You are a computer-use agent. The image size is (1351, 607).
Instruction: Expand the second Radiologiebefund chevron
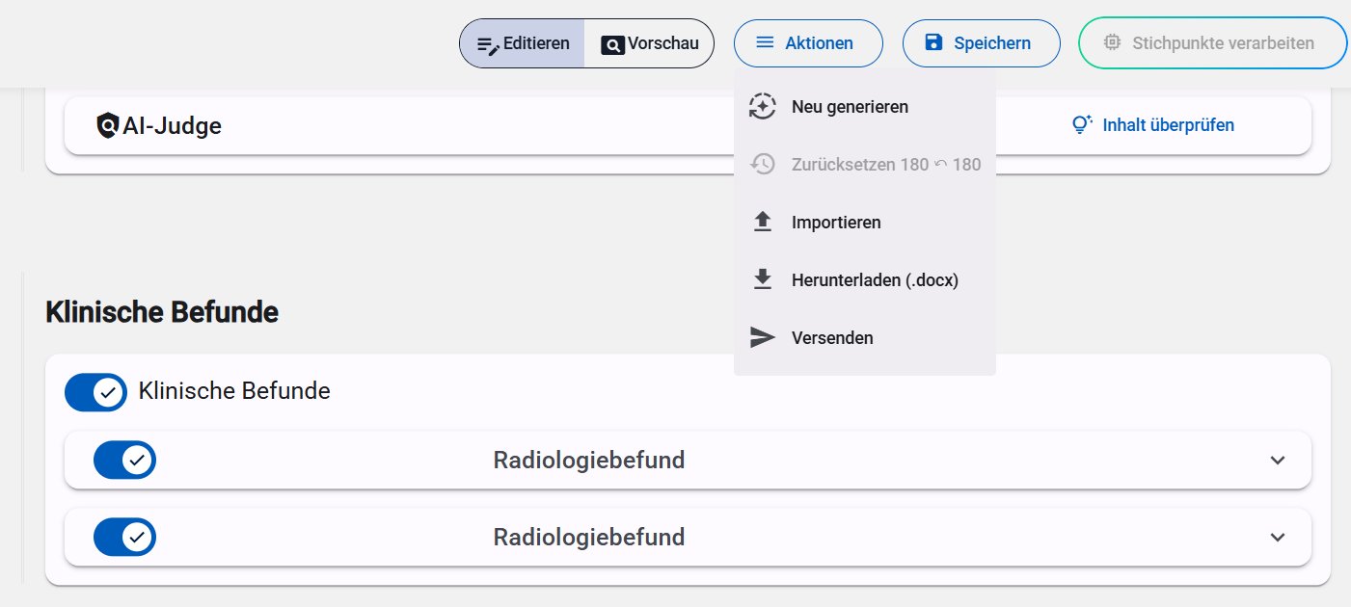[1278, 538]
